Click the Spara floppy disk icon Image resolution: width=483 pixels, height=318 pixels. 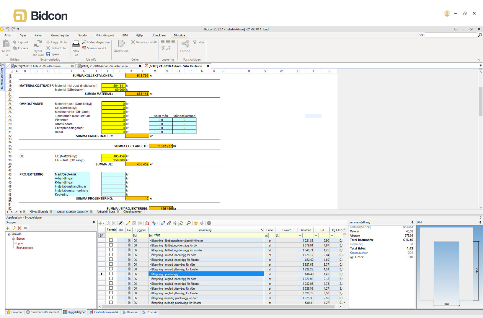[48, 54]
